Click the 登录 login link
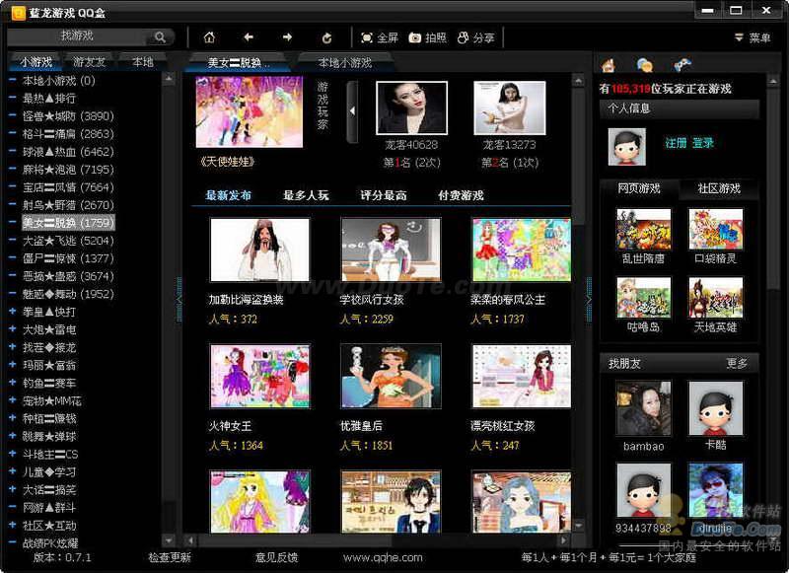The image size is (789, 573). (703, 143)
